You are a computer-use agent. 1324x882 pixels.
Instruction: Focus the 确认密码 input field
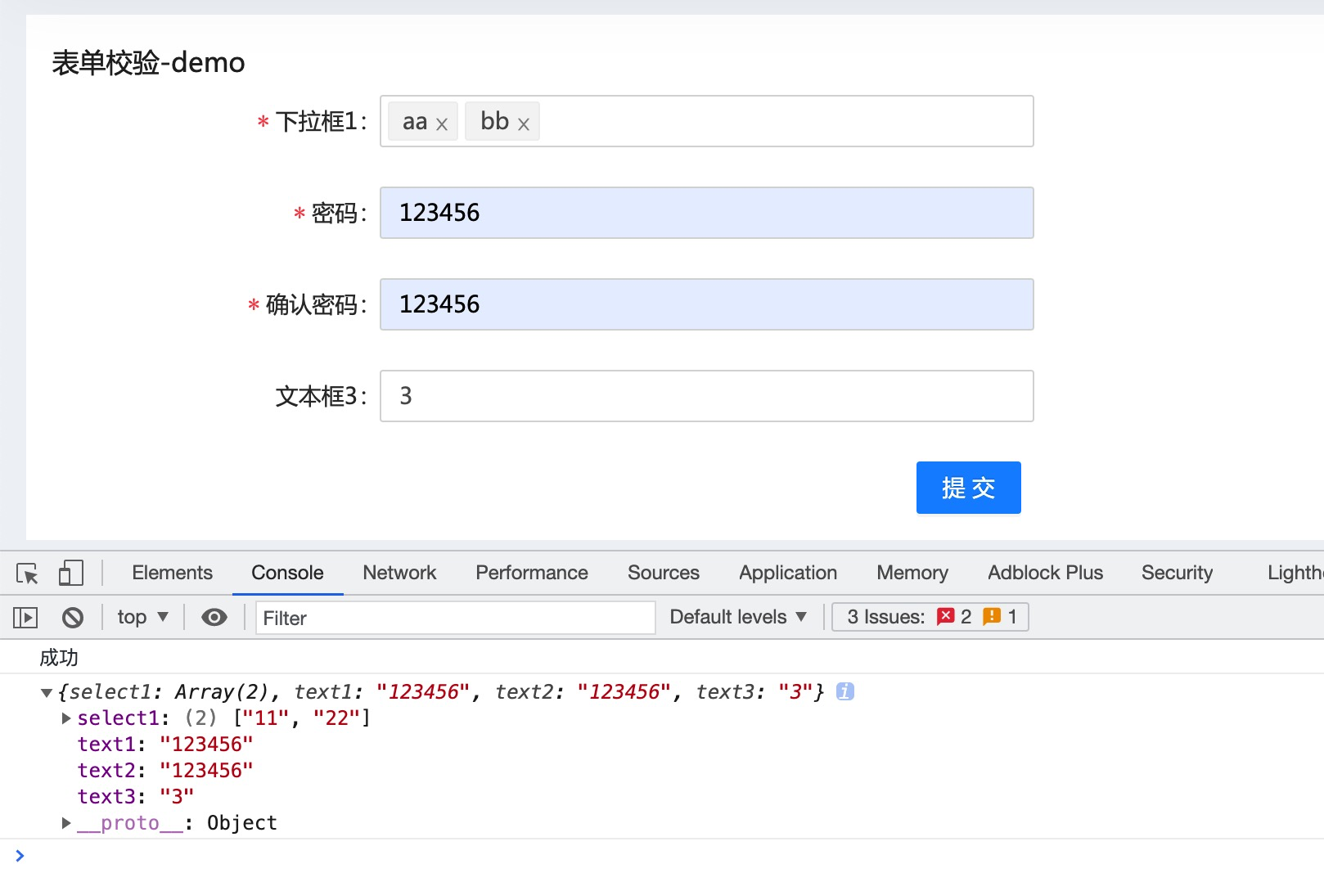[706, 304]
